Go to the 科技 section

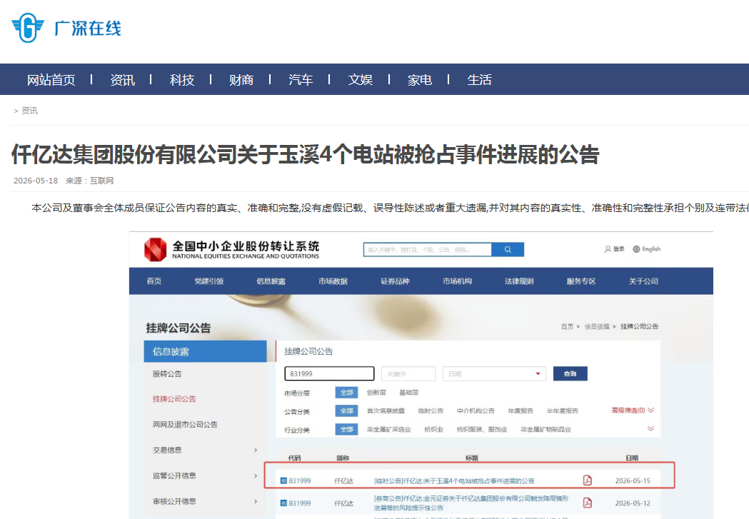coord(182,80)
